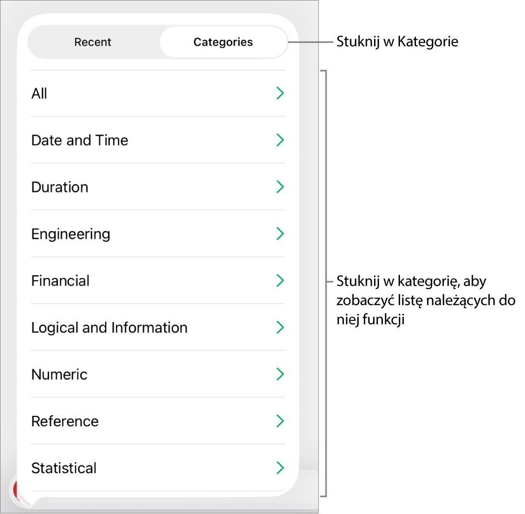Open the Numeric function category
The width and height of the screenshot is (525, 514).
59,375
